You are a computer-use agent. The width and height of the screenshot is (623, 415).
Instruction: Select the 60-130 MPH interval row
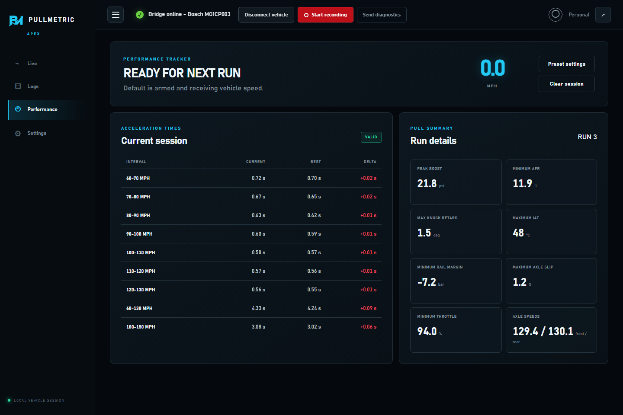point(251,308)
